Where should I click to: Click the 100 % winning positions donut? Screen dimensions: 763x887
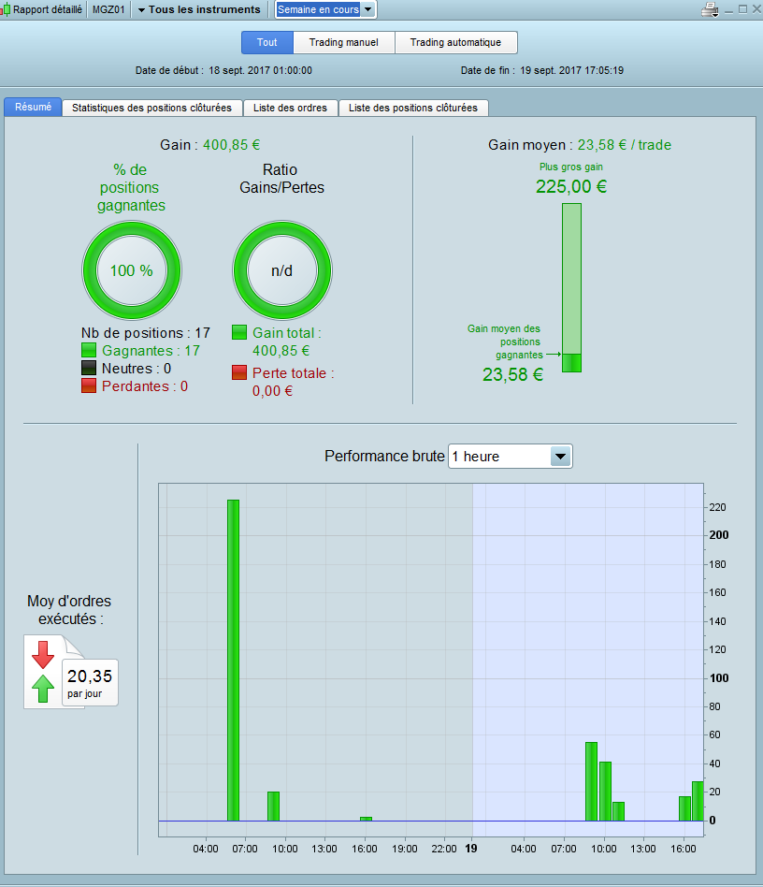coord(132,270)
